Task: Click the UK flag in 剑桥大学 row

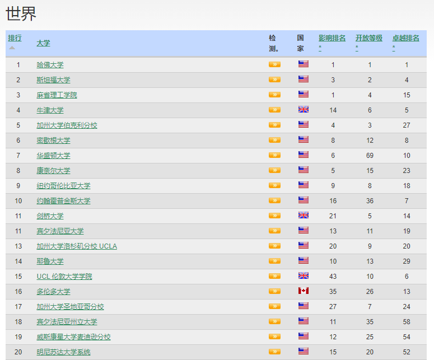Action: pyautogui.click(x=304, y=215)
